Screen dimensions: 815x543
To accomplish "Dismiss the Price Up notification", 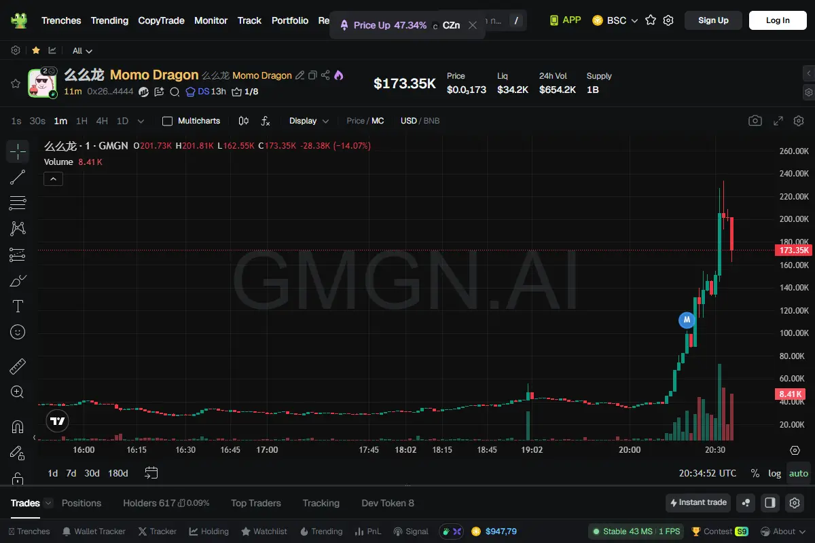I will (x=473, y=25).
